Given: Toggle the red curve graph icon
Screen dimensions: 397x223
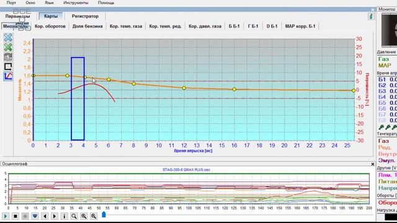Looking at the screenshot, I should click(x=8, y=76).
